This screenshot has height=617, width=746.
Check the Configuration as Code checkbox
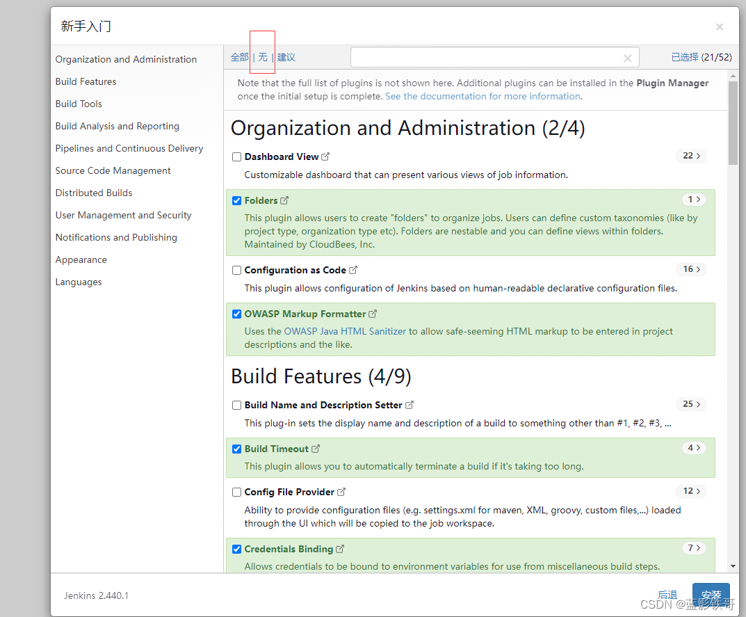[236, 271]
